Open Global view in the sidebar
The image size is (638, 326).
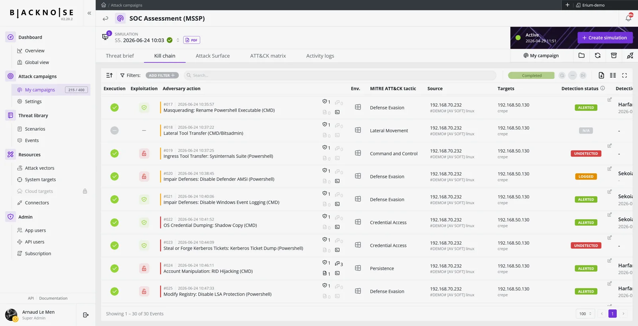coord(37,62)
